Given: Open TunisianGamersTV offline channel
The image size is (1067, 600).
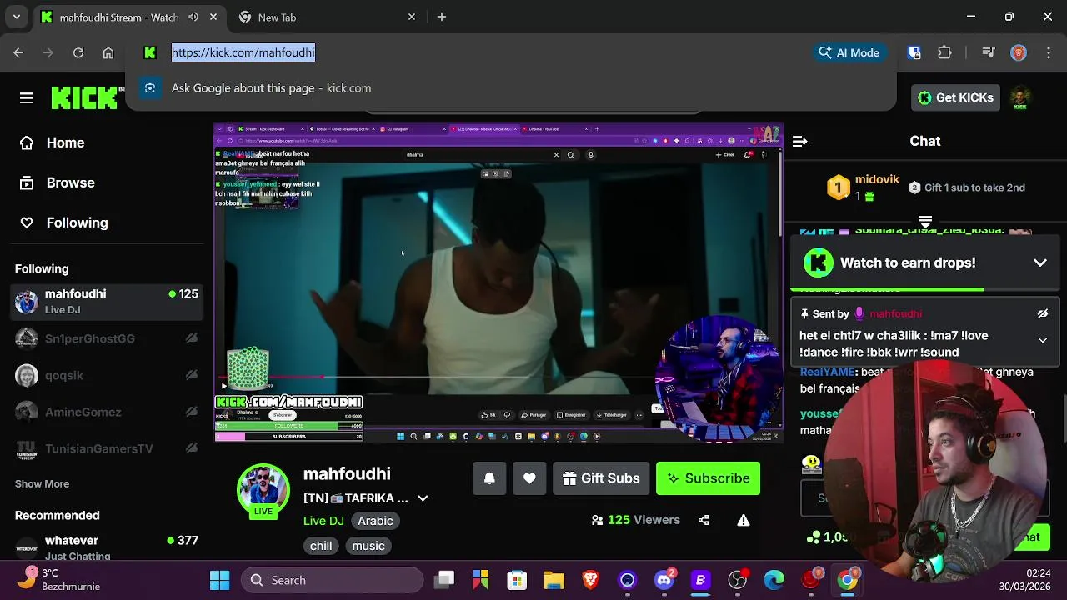Looking at the screenshot, I should click(107, 448).
